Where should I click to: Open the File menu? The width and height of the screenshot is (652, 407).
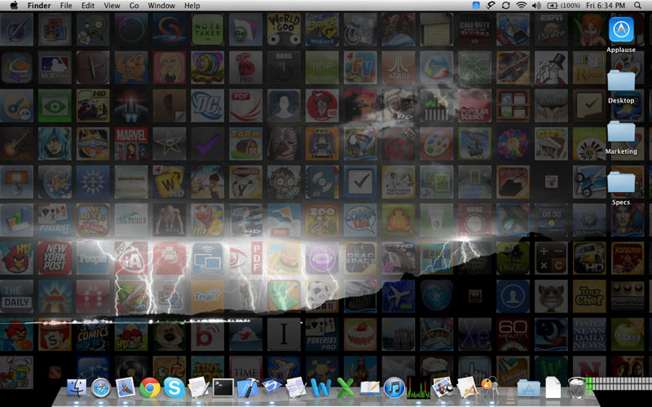[66, 6]
